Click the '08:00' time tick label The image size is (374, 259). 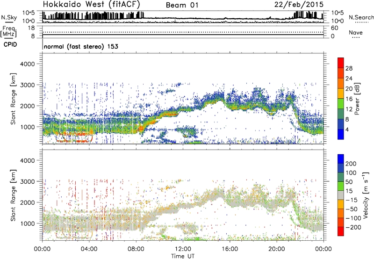(136, 249)
